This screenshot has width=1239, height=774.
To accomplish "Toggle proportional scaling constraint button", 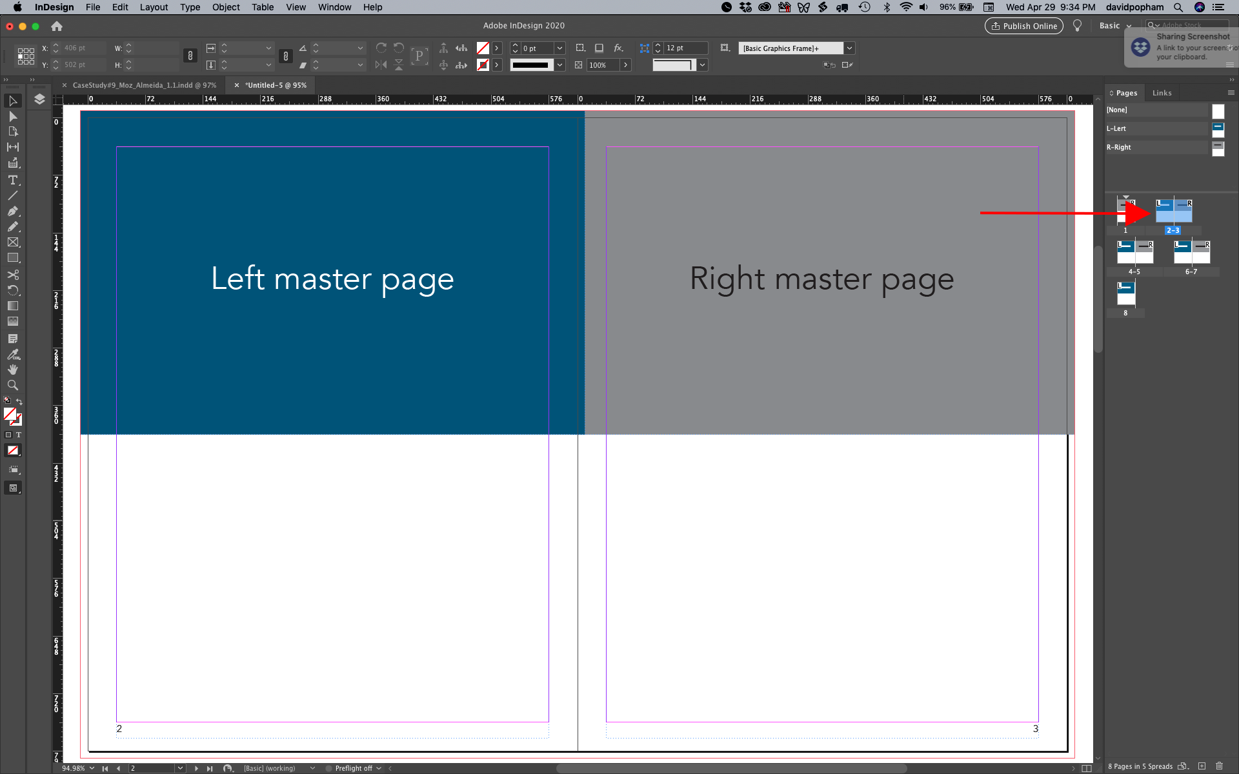I will click(188, 56).
